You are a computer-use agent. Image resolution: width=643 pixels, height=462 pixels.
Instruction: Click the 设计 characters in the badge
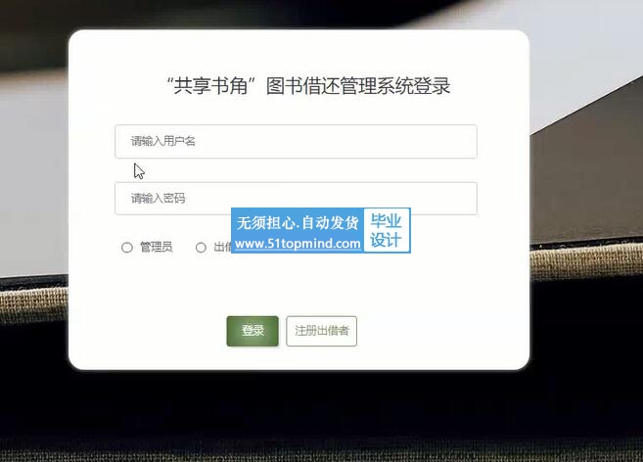click(386, 240)
